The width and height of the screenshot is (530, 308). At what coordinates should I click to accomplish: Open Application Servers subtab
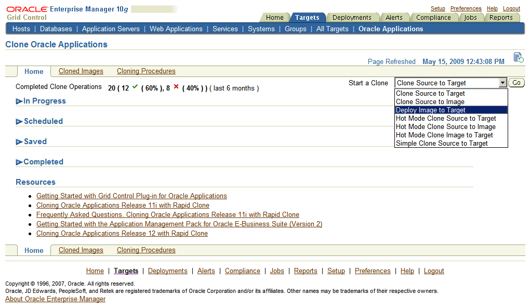click(111, 29)
